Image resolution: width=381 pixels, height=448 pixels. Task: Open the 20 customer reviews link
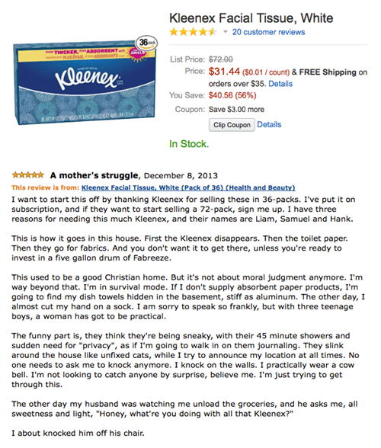coord(268,32)
